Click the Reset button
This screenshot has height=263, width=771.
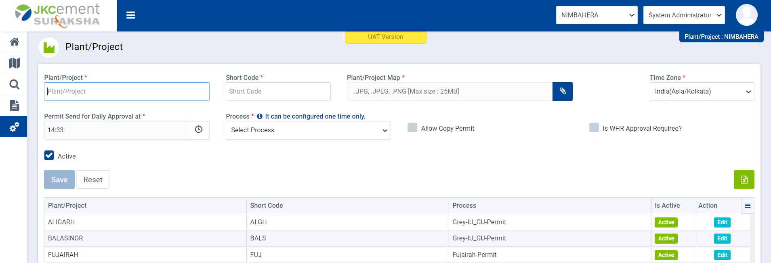coord(93,180)
